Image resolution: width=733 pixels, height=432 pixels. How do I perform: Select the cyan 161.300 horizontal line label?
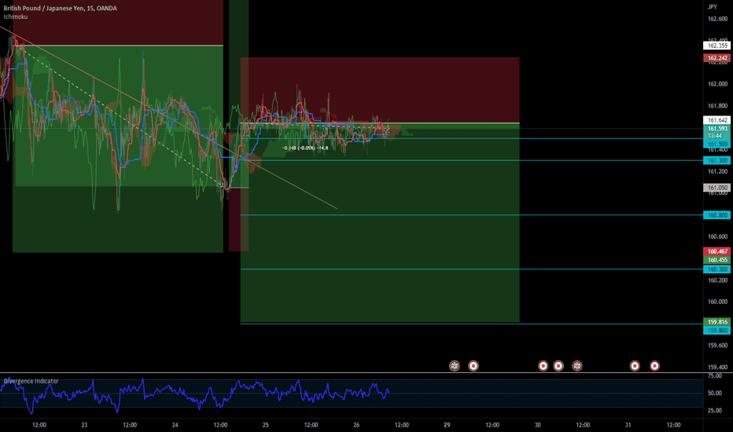717,160
